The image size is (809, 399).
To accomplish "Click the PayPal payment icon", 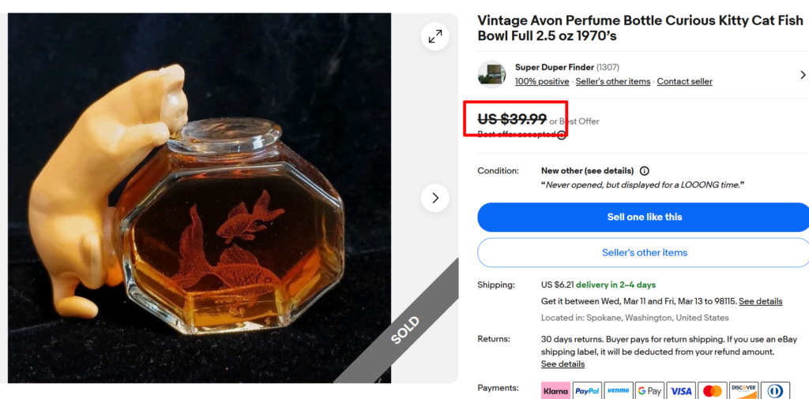I will tap(587, 390).
